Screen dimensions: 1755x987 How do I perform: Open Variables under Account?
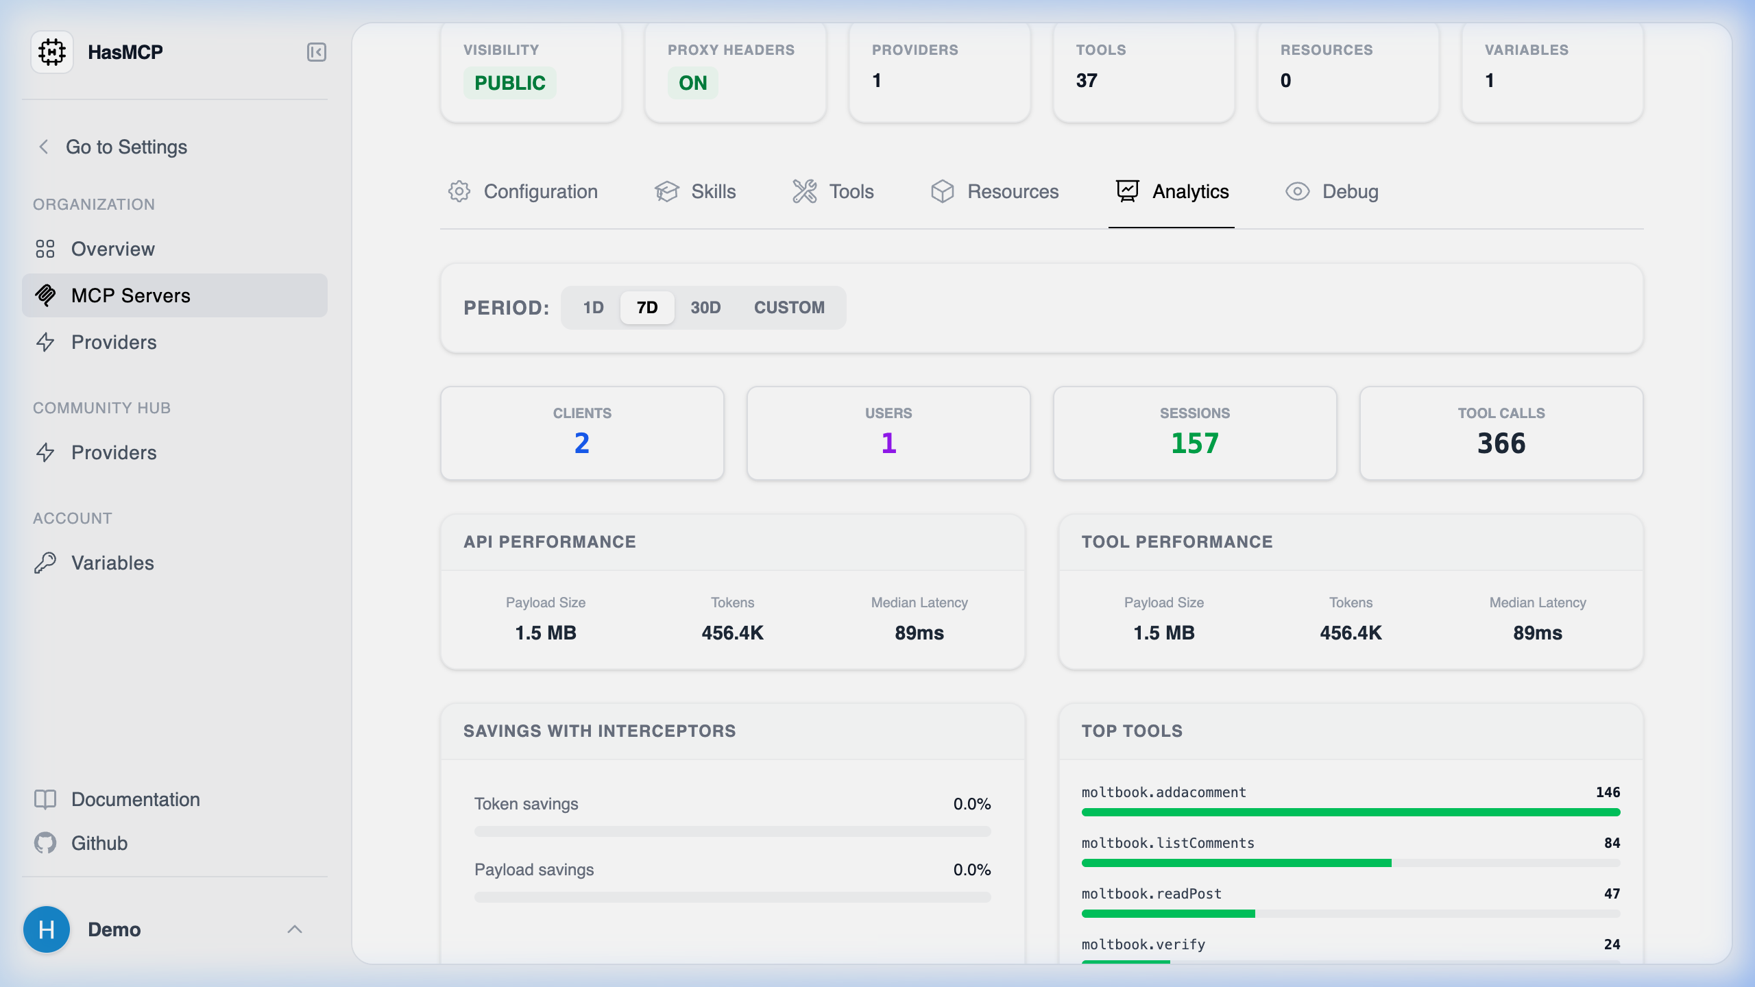[x=112, y=563]
